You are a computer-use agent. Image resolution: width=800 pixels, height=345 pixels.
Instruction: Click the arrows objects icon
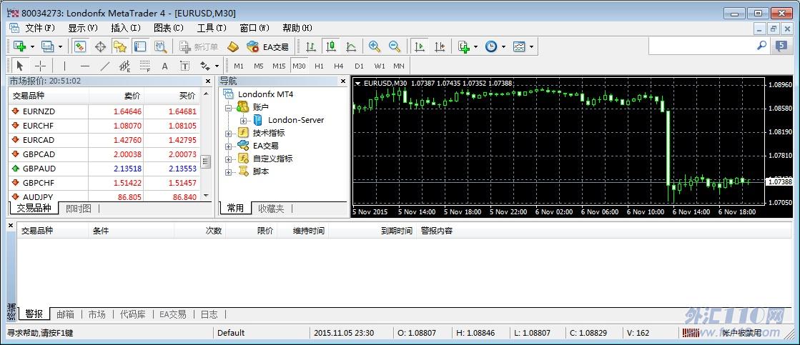click(205, 66)
